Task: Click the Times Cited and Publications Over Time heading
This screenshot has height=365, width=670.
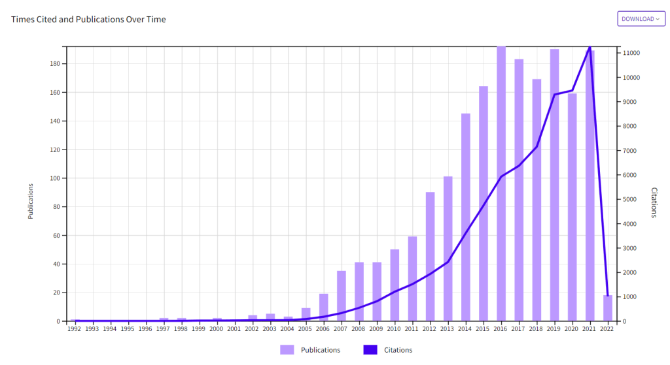Action: tap(88, 20)
